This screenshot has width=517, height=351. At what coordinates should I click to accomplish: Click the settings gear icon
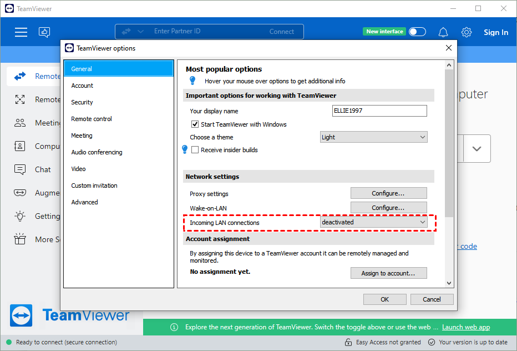point(467,32)
